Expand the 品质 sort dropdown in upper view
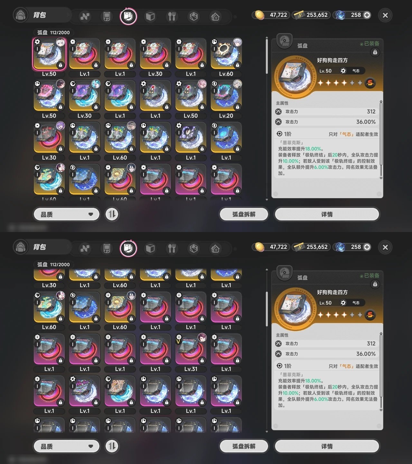 click(67, 214)
